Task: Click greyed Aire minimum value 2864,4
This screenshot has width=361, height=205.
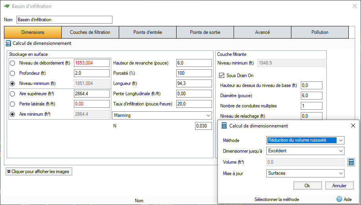Action: pyautogui.click(x=92, y=114)
